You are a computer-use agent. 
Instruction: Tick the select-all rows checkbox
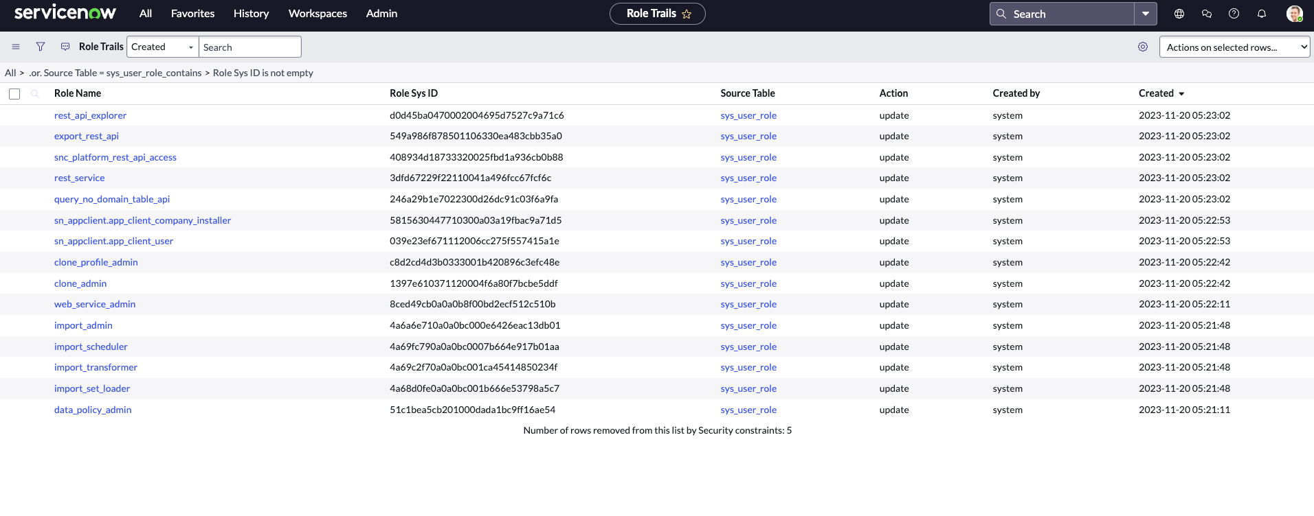(x=14, y=94)
